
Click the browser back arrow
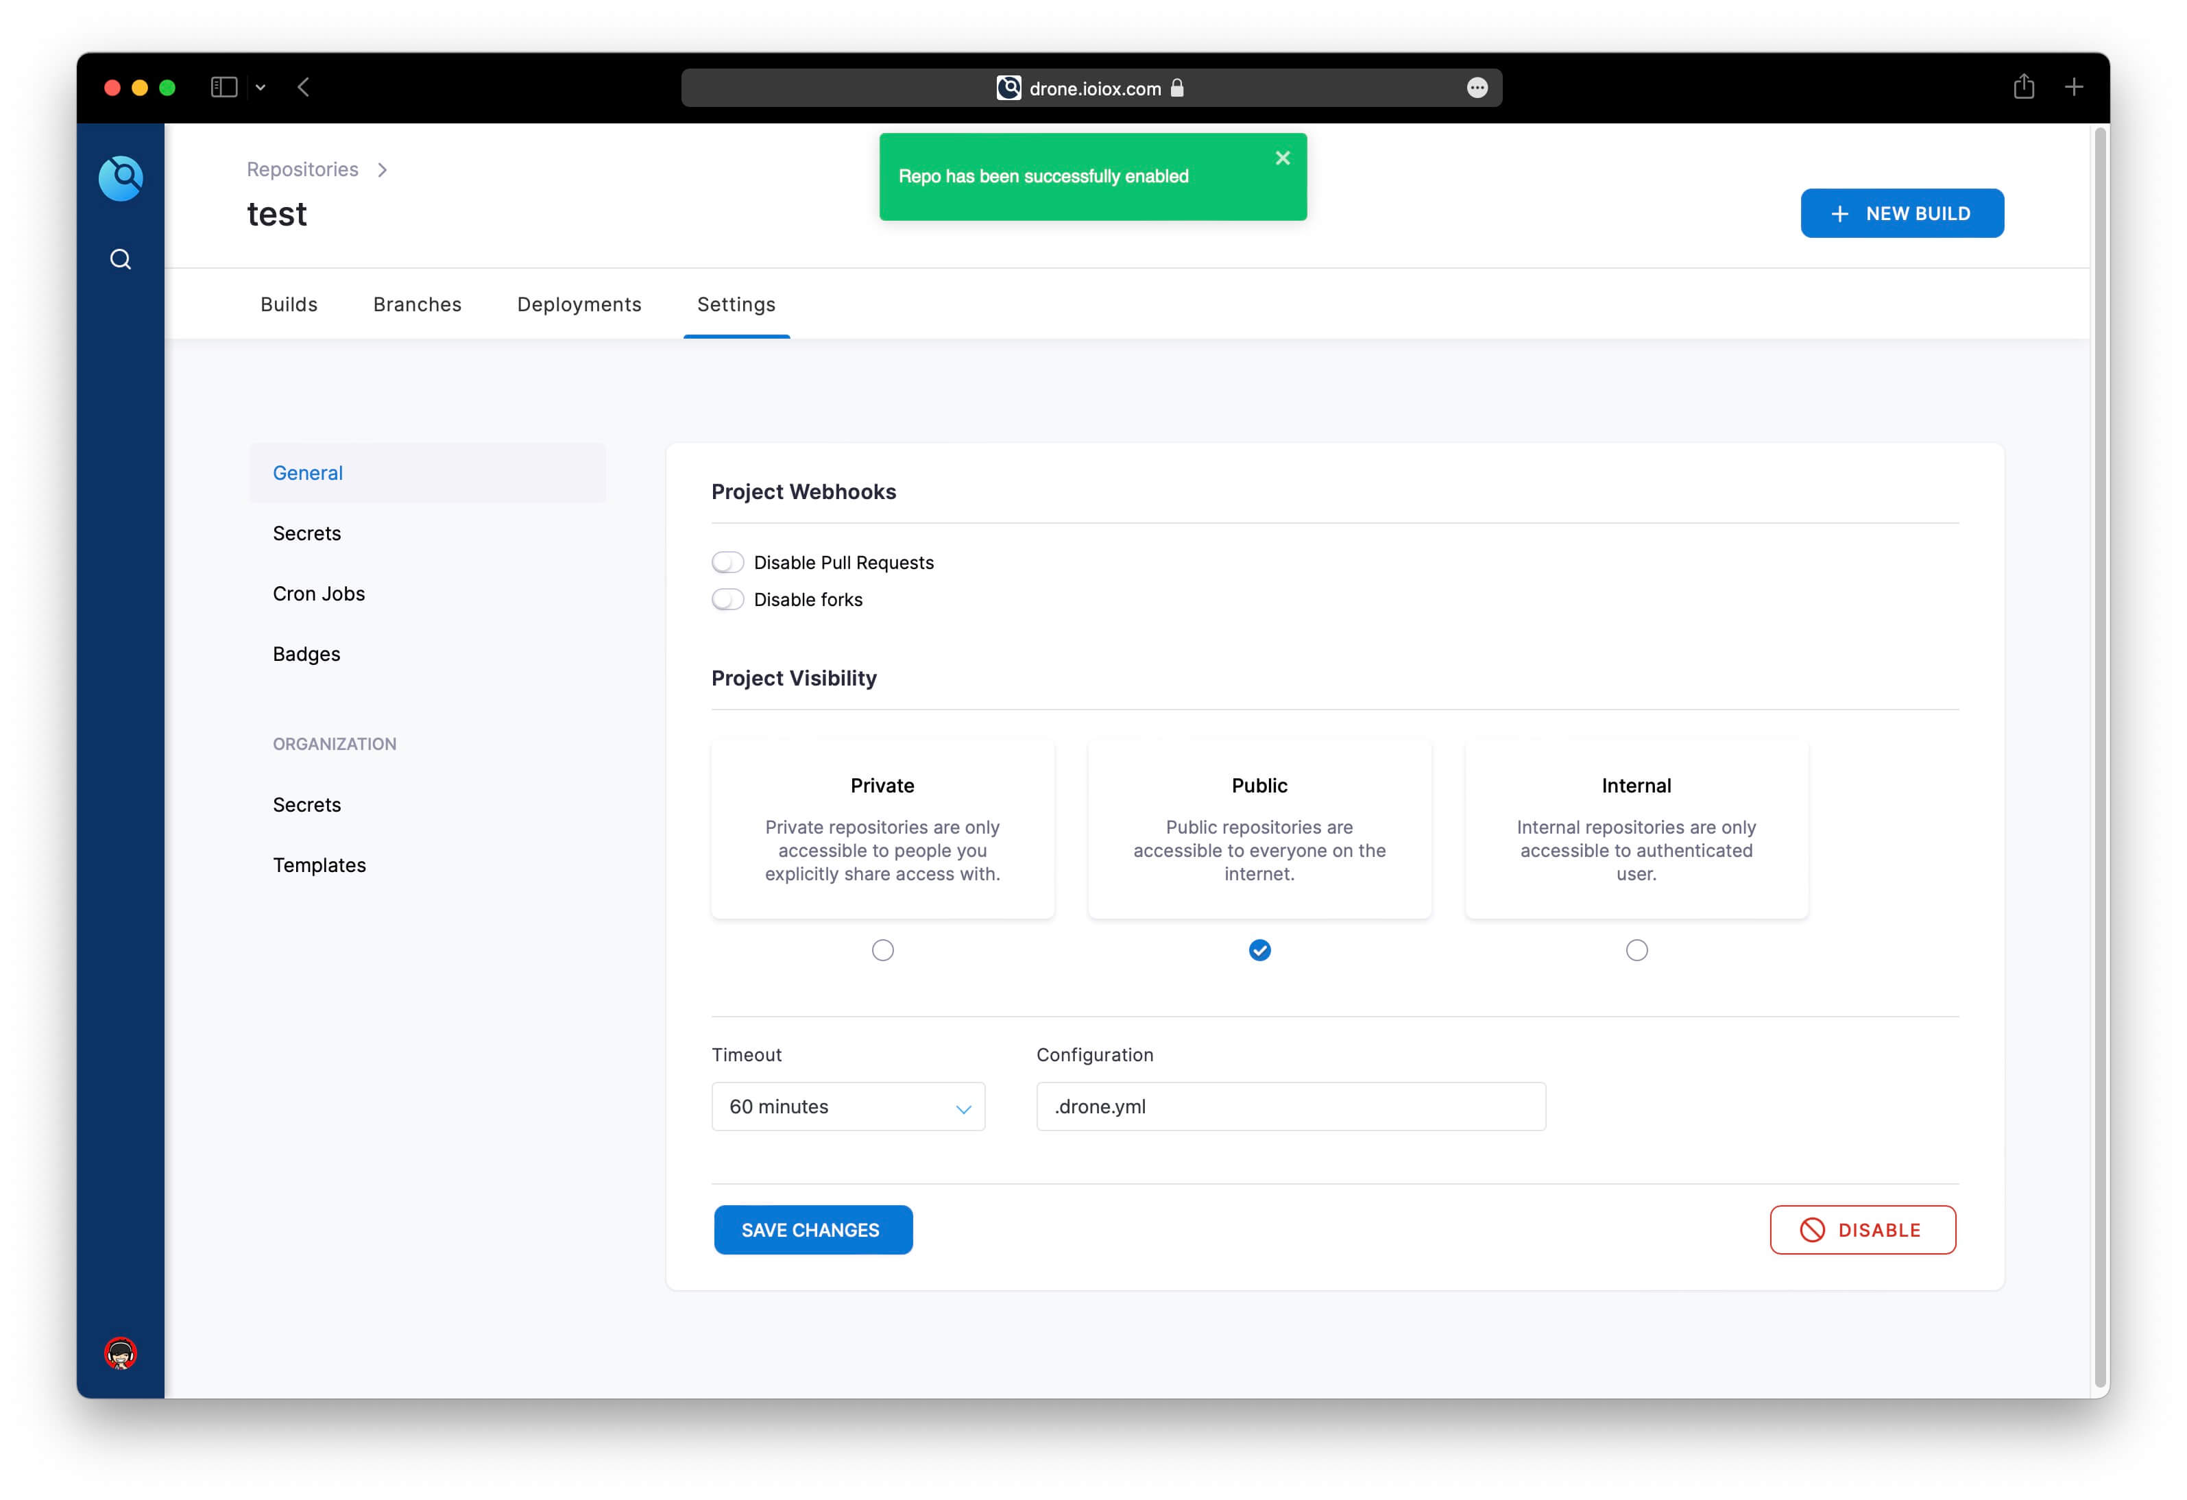click(303, 88)
